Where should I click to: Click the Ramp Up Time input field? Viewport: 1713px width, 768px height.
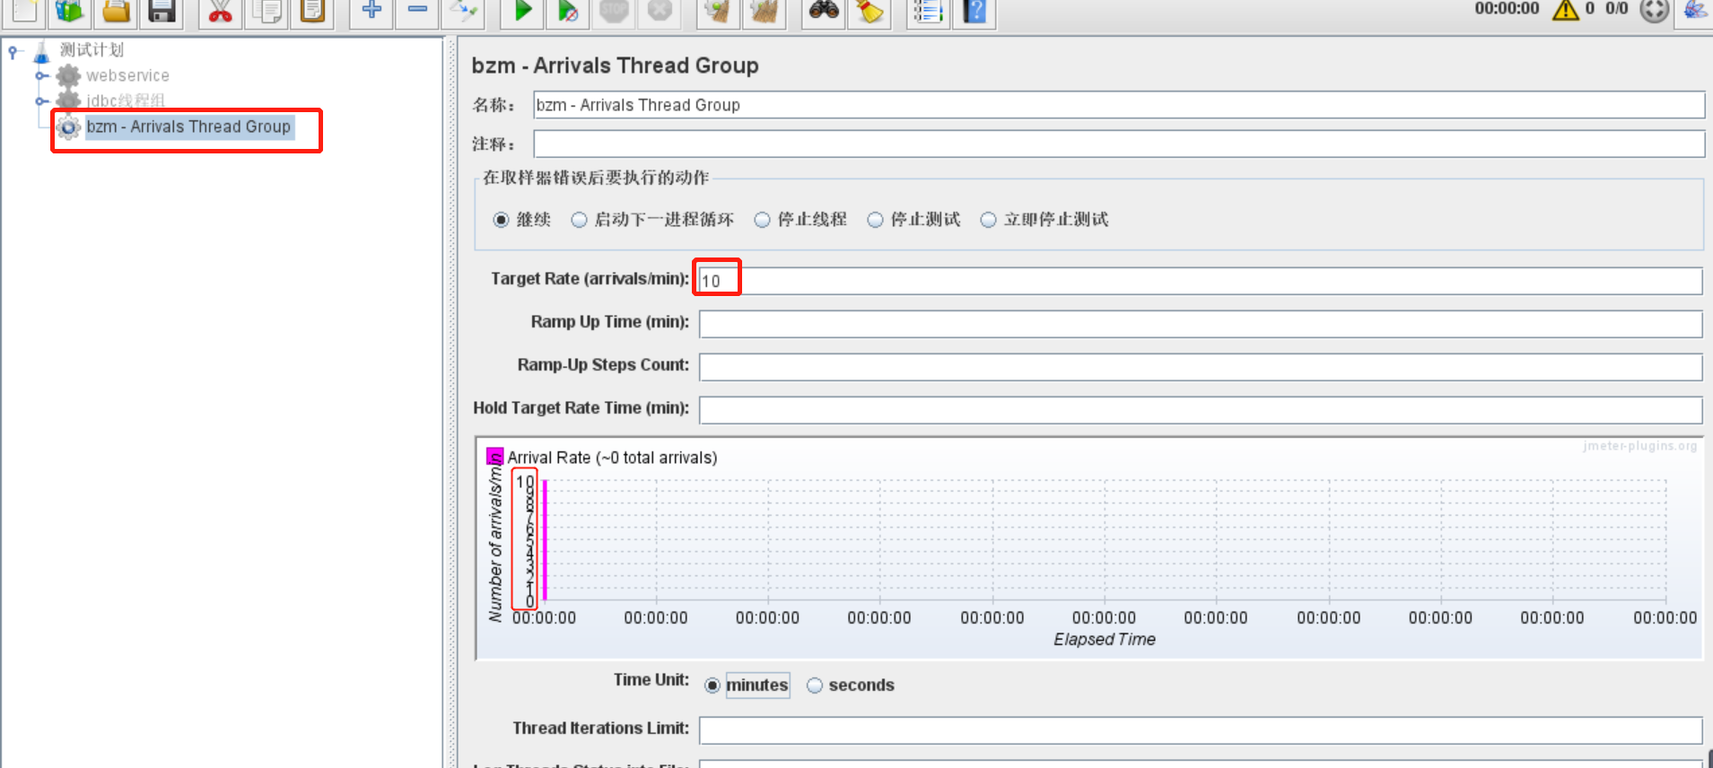click(x=1200, y=324)
